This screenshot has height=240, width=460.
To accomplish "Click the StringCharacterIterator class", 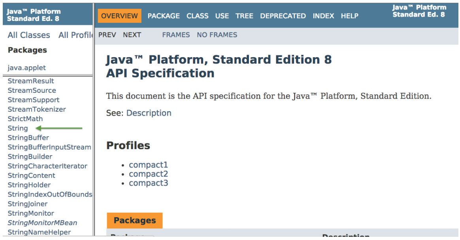I will (x=47, y=166).
